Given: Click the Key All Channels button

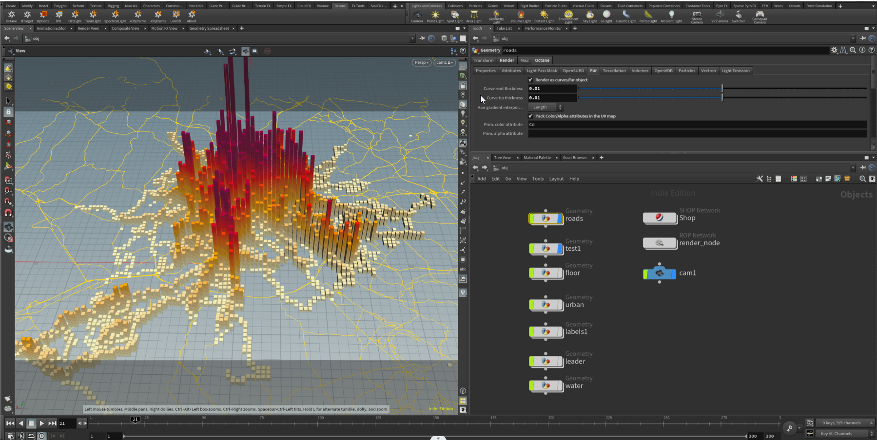Looking at the screenshot, I should click(x=837, y=434).
